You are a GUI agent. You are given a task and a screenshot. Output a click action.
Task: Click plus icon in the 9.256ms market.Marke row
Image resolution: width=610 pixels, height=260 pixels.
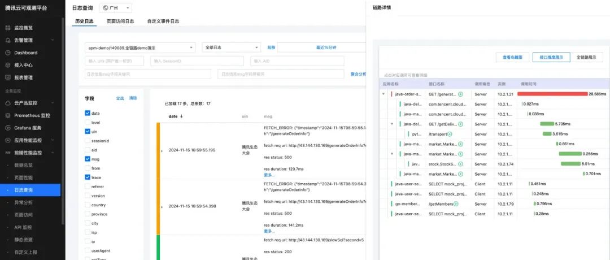[x=460, y=154]
